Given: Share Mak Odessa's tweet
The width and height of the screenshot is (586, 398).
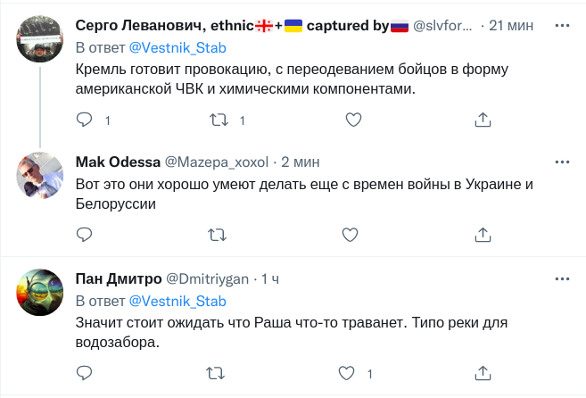Looking at the screenshot, I should [x=483, y=235].
